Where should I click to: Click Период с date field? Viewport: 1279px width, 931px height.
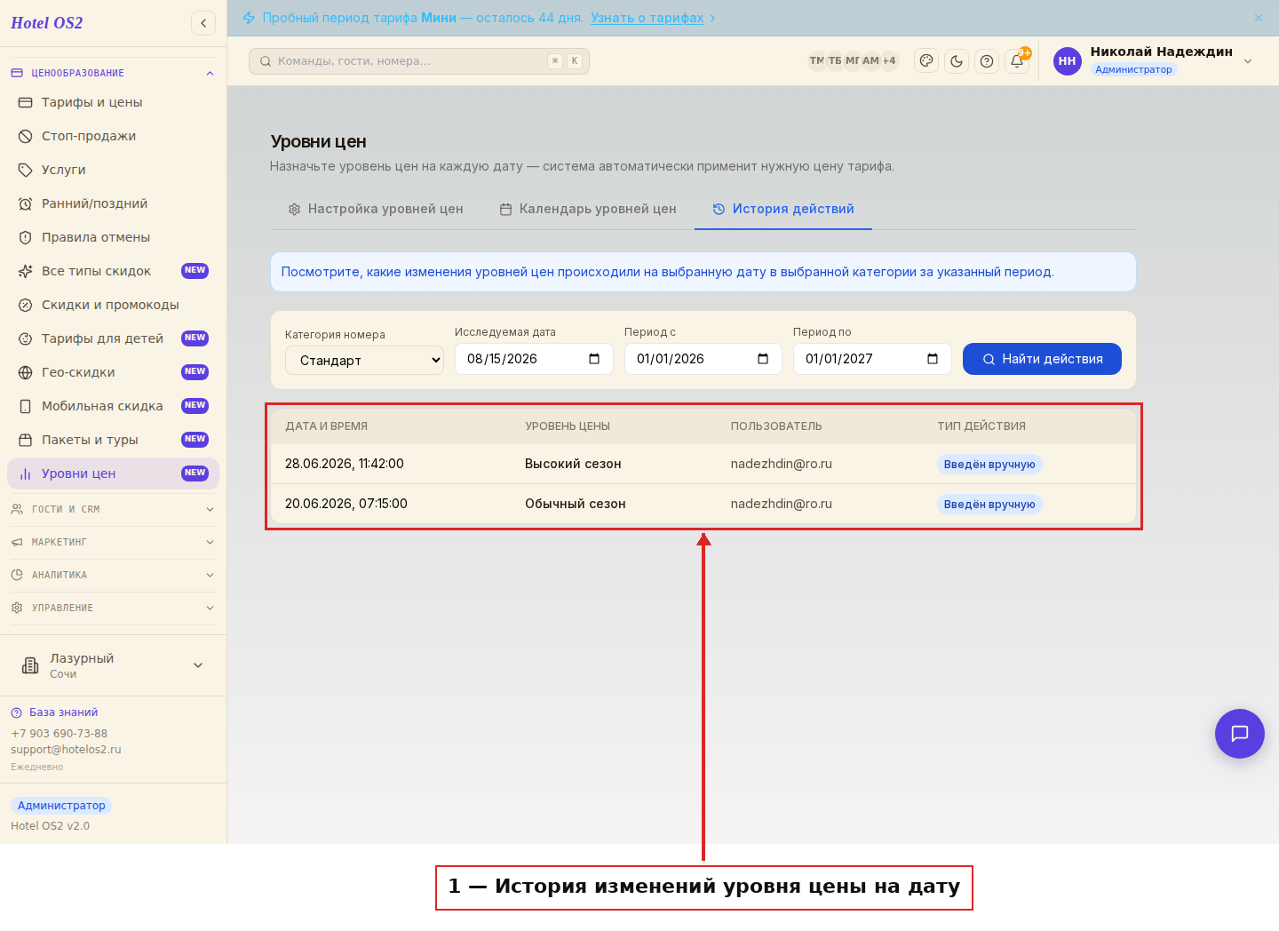click(x=703, y=359)
